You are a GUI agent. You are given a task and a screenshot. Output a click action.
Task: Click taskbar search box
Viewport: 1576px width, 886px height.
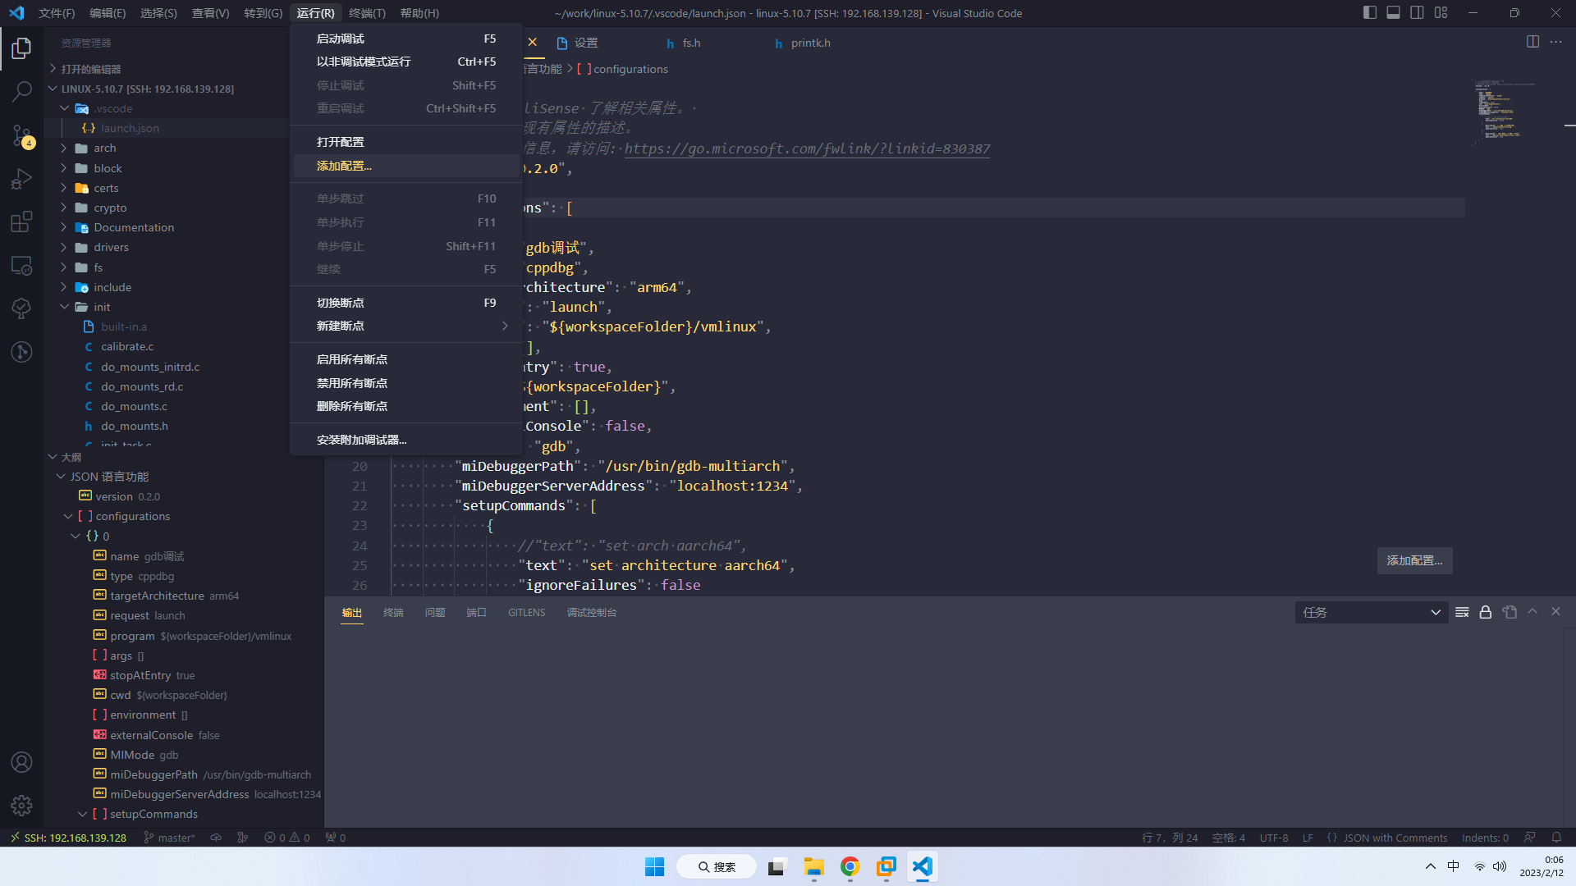click(716, 866)
